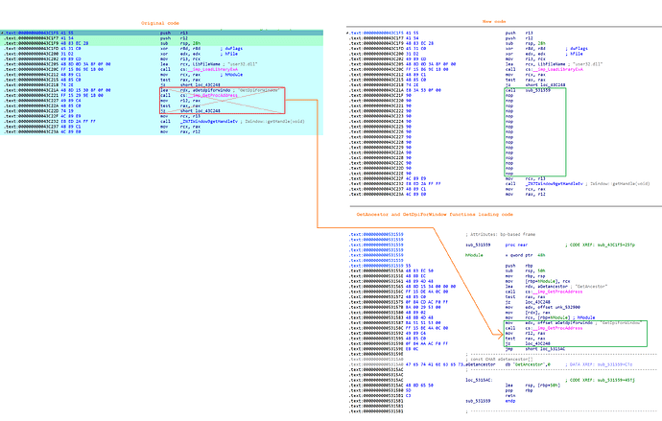Click "lea rsp, [rbp+50h]" instruction
662x421 pixels.
[x=532, y=386]
